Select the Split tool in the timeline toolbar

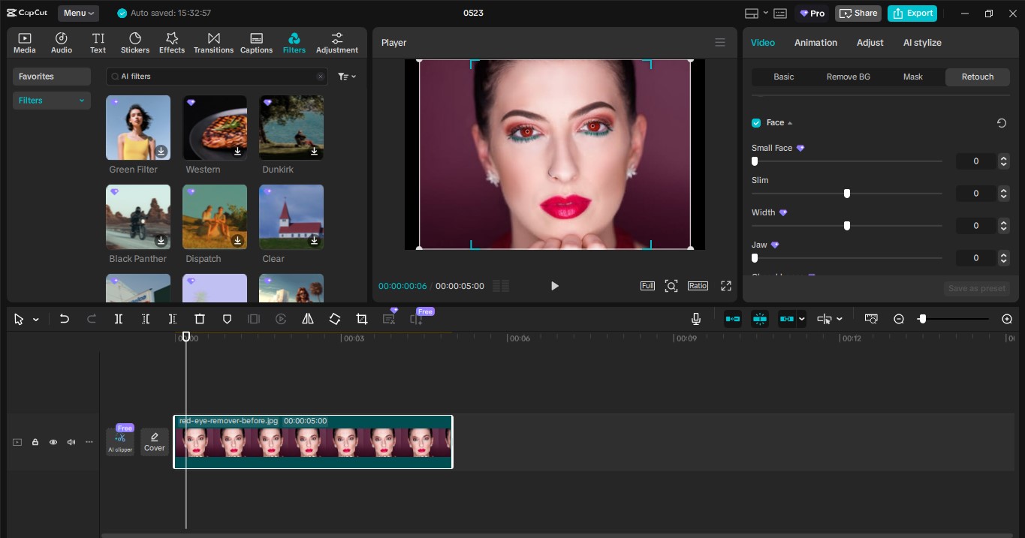click(x=119, y=319)
